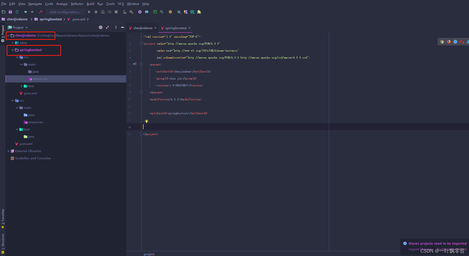Expand the test folder under springbootest
The image size is (469, 256).
[21, 86]
